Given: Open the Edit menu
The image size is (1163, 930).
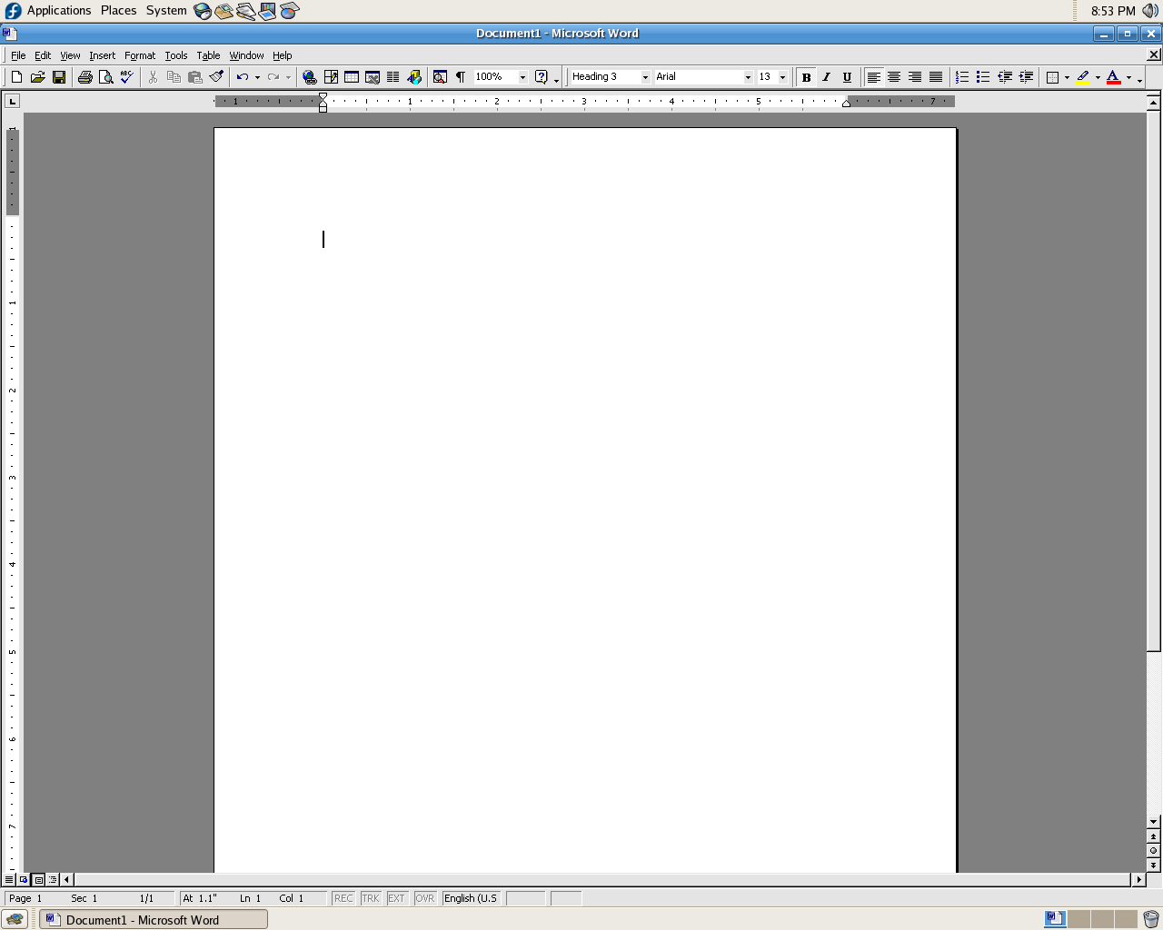Looking at the screenshot, I should coord(43,55).
